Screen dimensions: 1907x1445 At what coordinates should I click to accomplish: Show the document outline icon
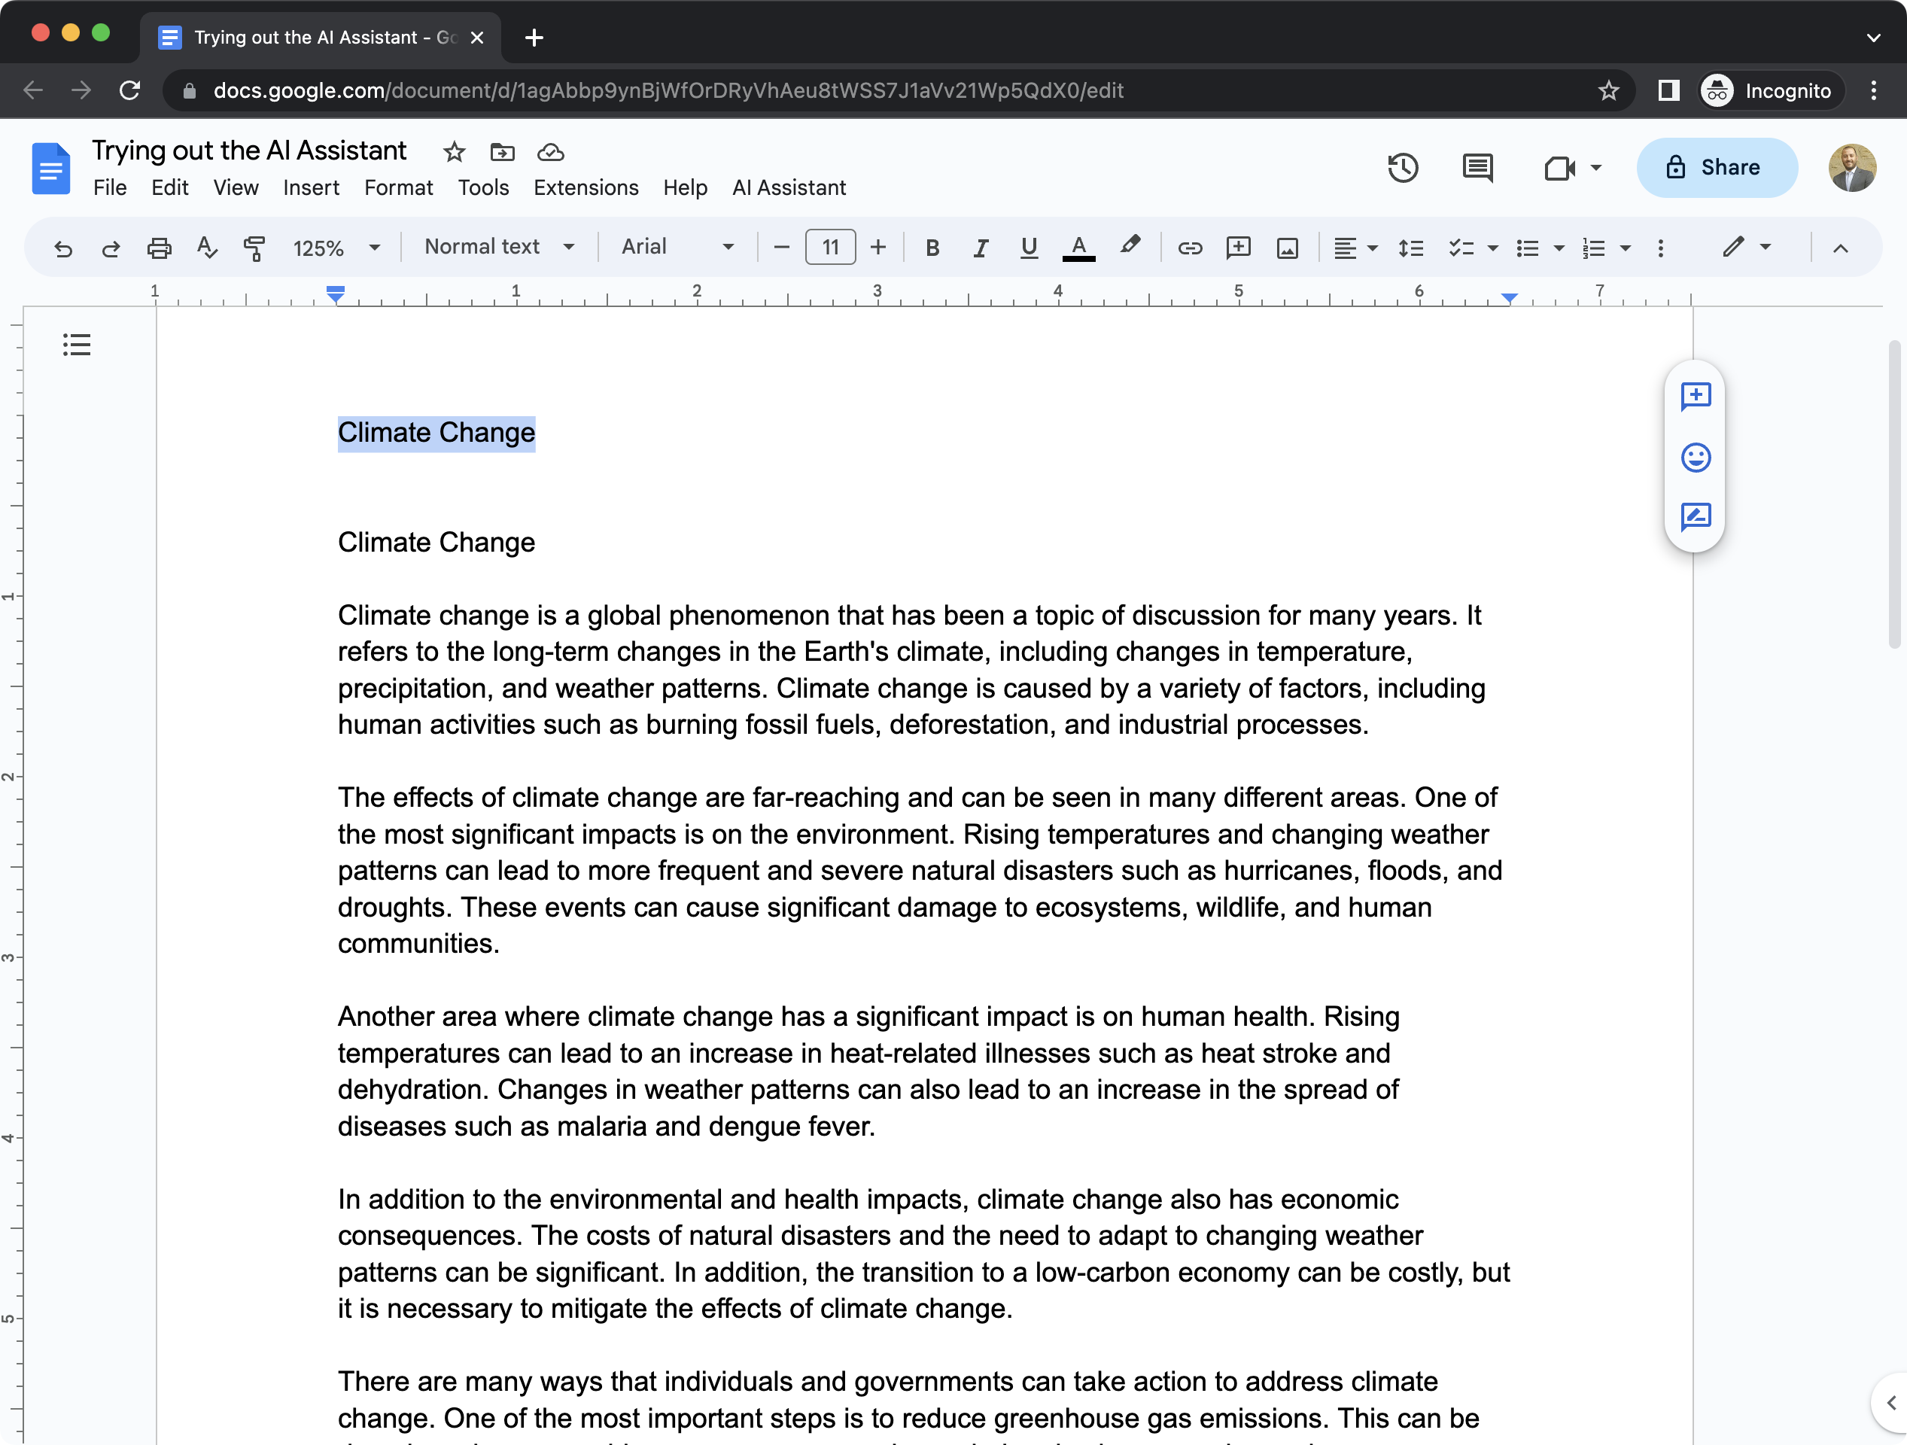[77, 345]
